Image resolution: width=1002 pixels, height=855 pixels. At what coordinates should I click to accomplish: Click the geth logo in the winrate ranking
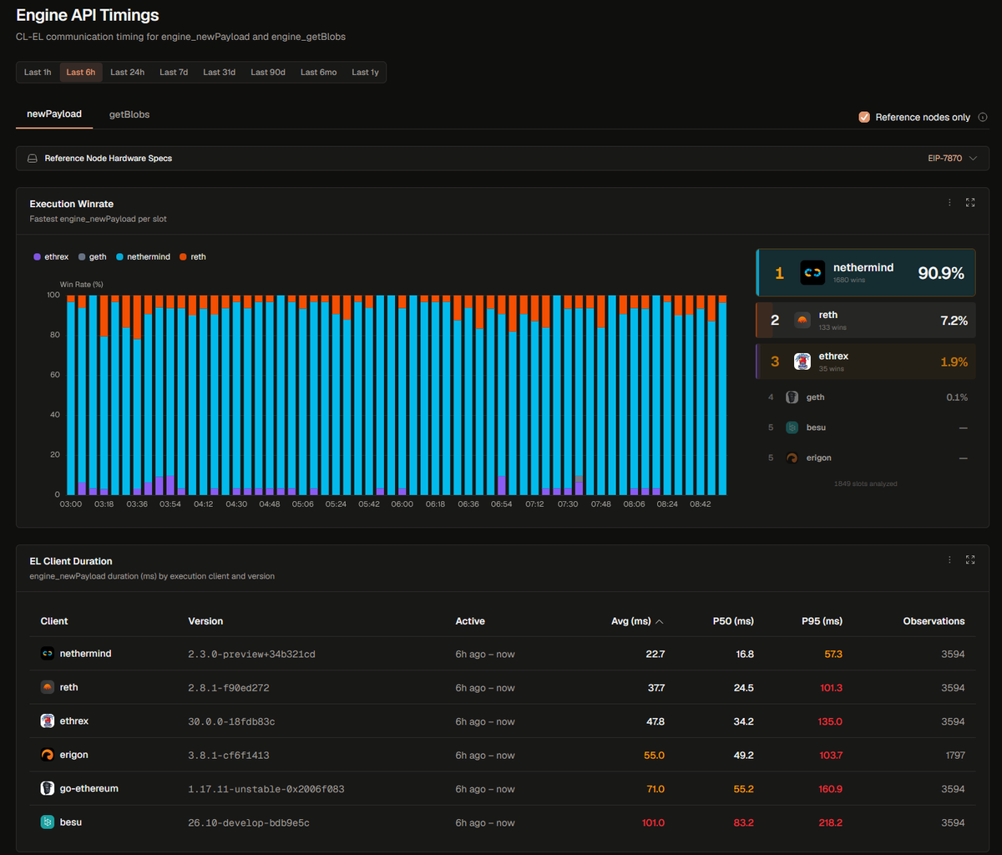(x=792, y=397)
